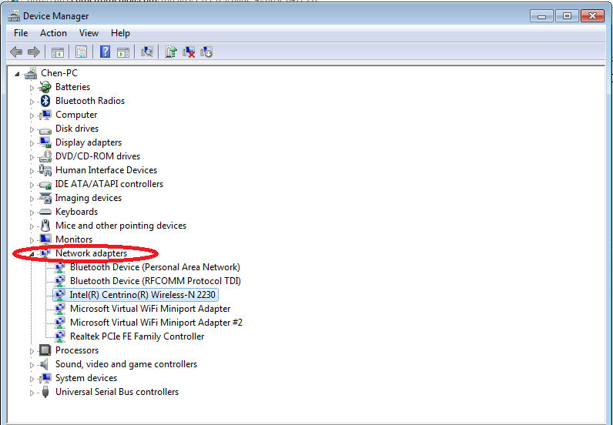Select Realtek PCIe FE Family Controller
Viewport: 613px width, 425px height.
pyautogui.click(x=137, y=336)
